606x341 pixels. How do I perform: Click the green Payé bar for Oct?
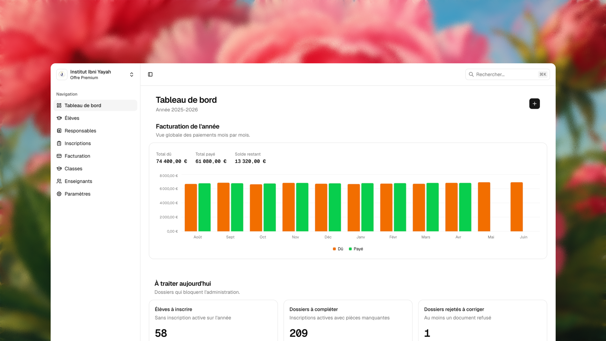(x=270, y=207)
